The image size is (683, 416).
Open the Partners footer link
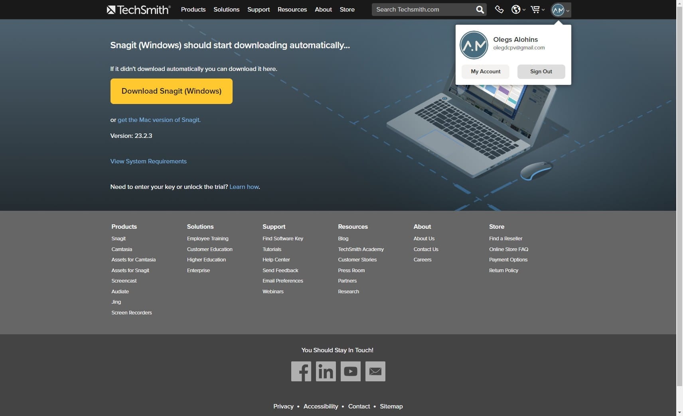point(347,281)
